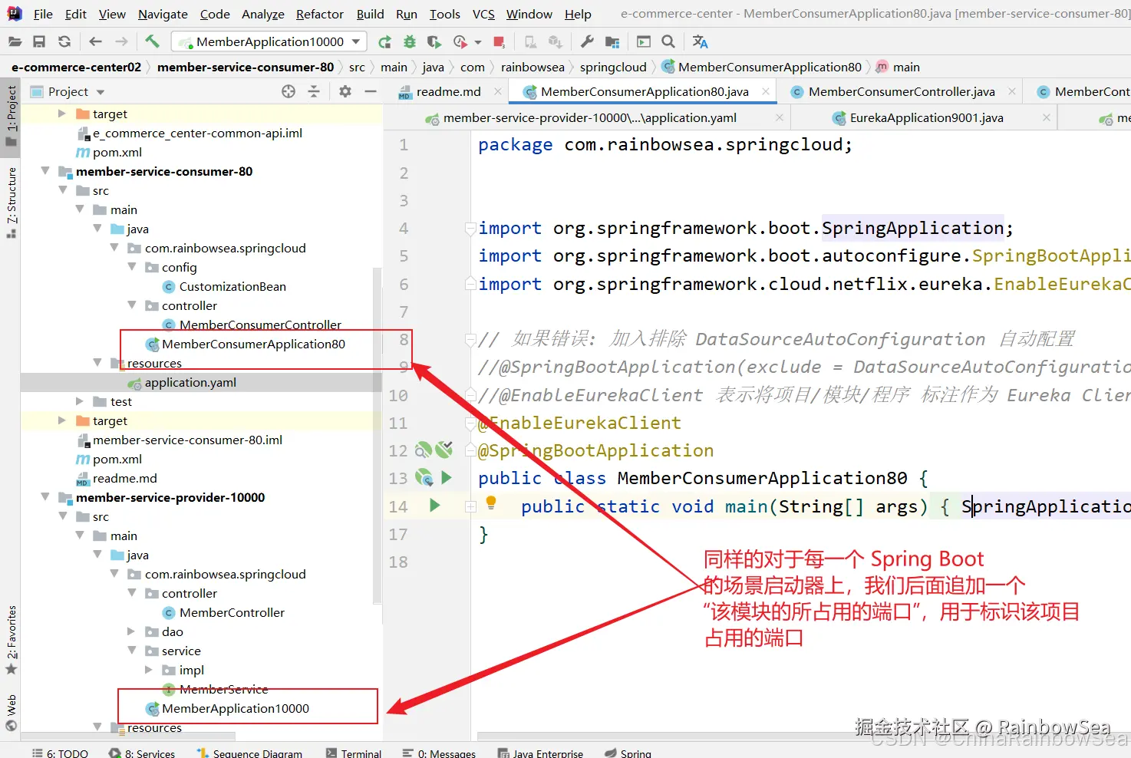
Task: Click member-service-consumer-80 in breadcrumb bar
Action: pos(246,67)
